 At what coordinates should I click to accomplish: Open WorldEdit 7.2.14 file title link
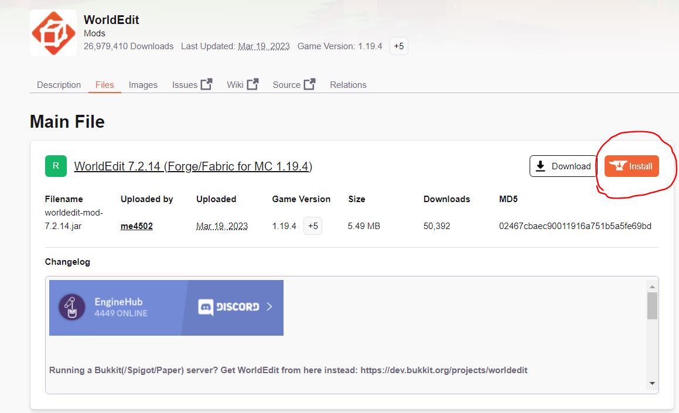pos(193,166)
